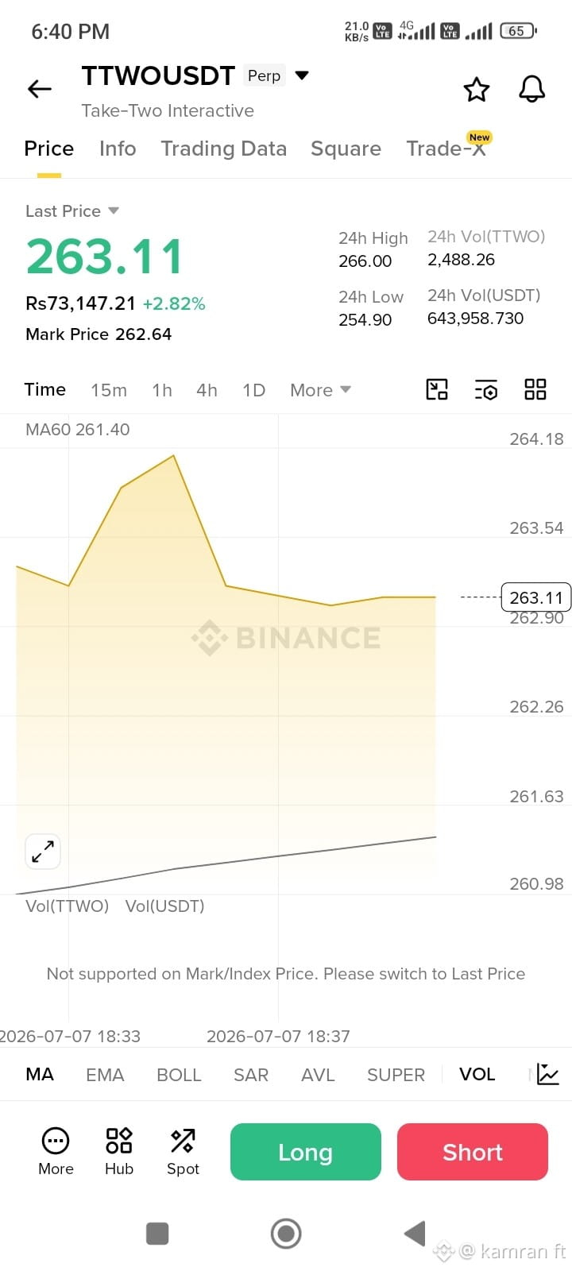Screen dimensions: 572x1271
Task: Add TTWOUSDT to favorites with star icon
Action: tap(477, 89)
